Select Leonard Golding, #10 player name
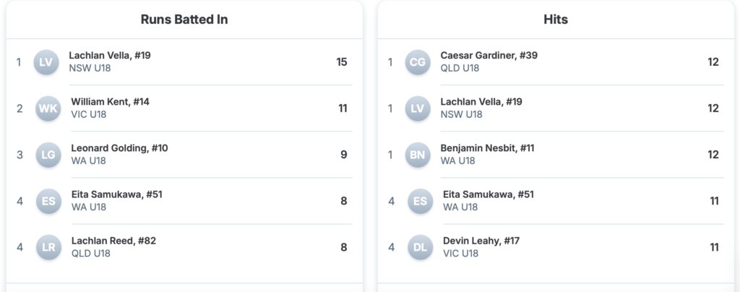Screen dimensions: 740x292 coord(119,148)
